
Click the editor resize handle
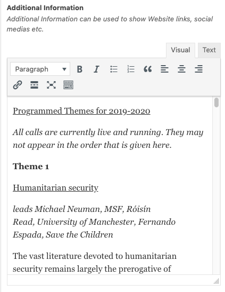216,281
